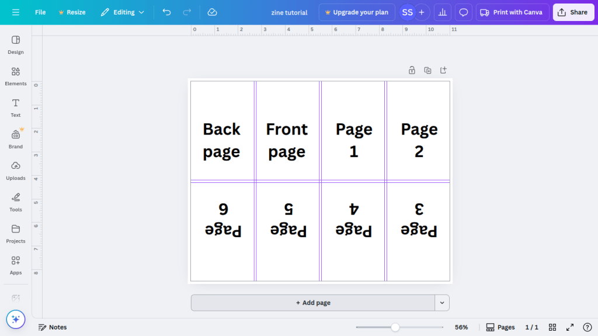Click the Canva AI assistant sparkle button
Screen dimensions: 598x336
[x=16, y=319]
